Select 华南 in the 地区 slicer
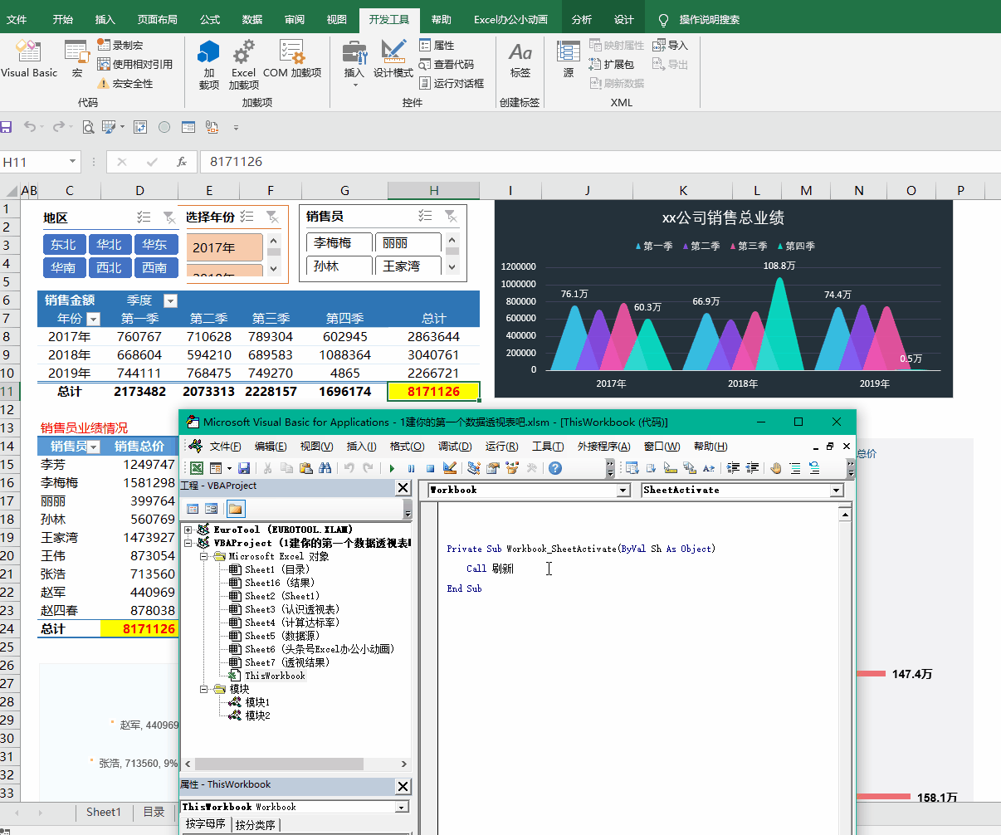This screenshot has width=1001, height=835. (x=63, y=267)
